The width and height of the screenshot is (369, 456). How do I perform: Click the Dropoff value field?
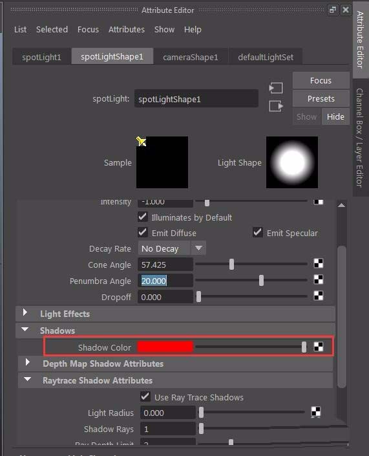click(x=165, y=297)
